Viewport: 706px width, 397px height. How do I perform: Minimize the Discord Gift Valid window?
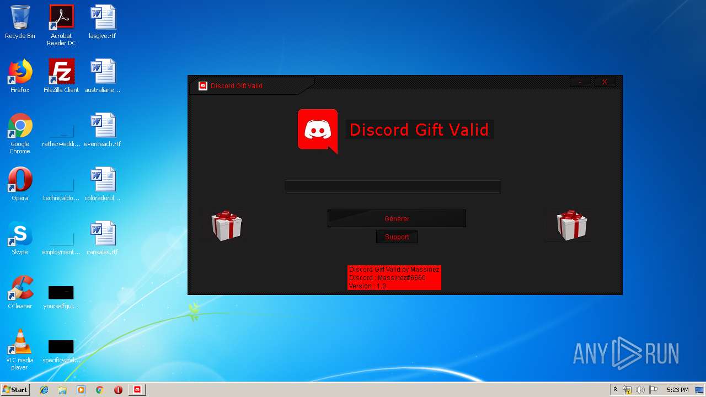580,82
